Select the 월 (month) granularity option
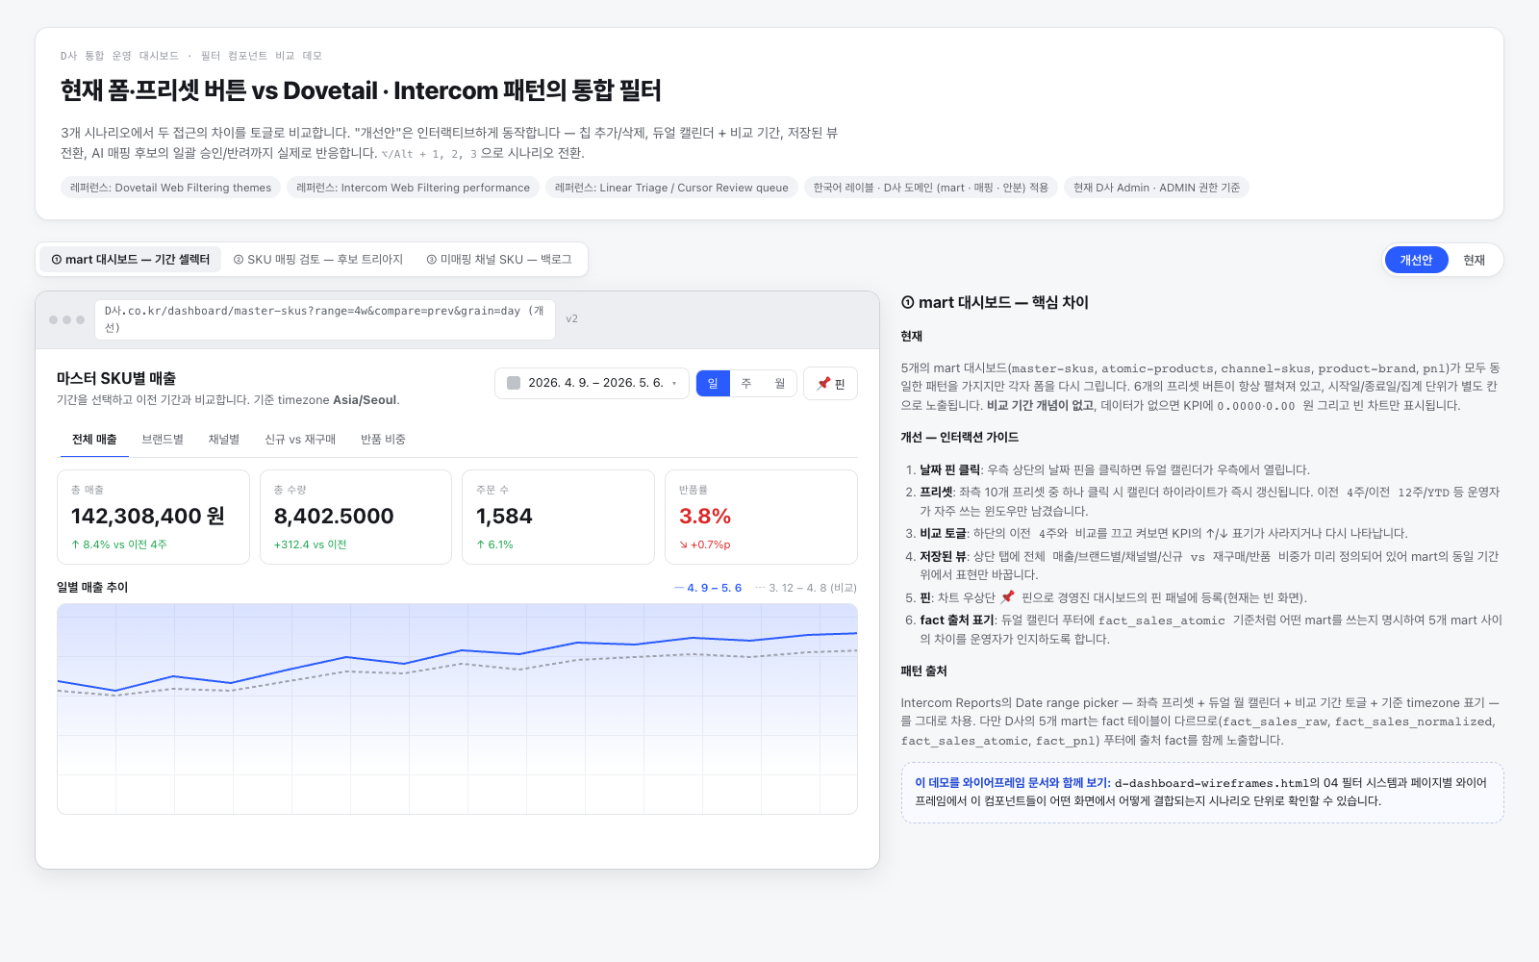The width and height of the screenshot is (1539, 962). pos(780,383)
